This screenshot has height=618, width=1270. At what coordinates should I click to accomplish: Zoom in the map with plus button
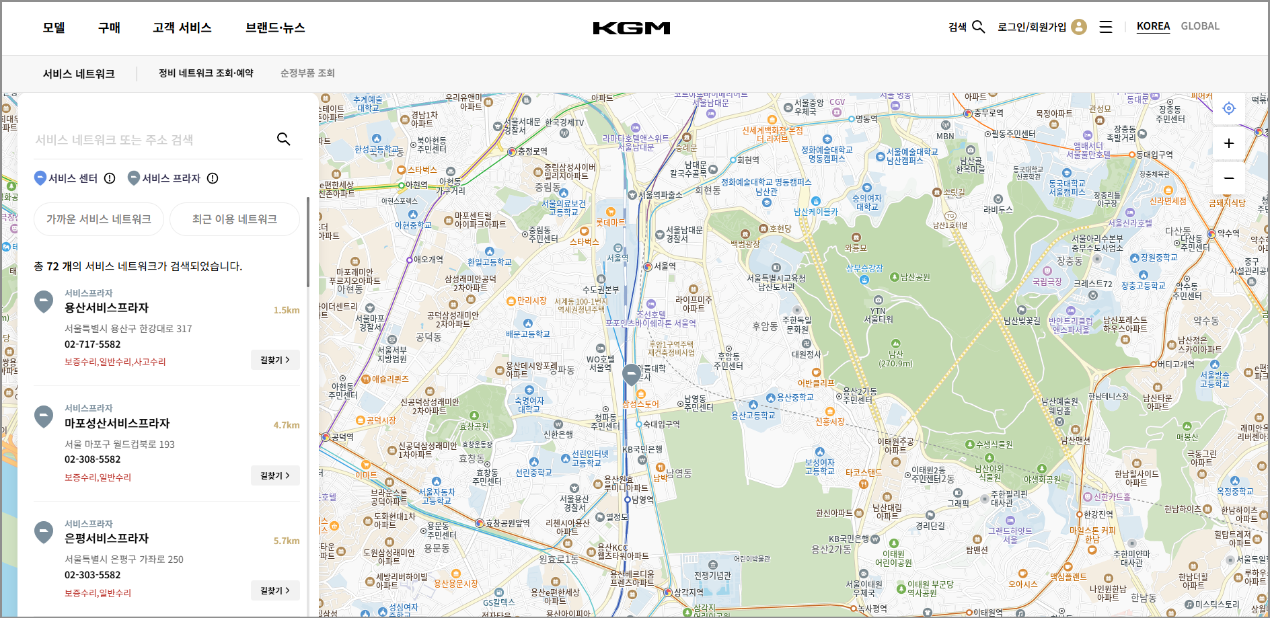click(1229, 143)
